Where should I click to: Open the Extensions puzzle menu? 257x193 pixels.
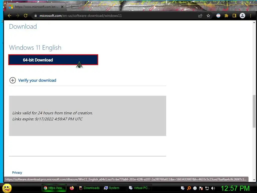(226, 16)
